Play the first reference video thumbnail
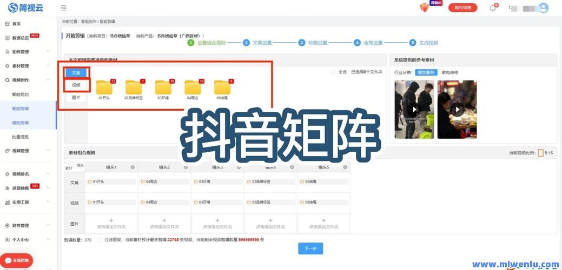 (x=414, y=110)
